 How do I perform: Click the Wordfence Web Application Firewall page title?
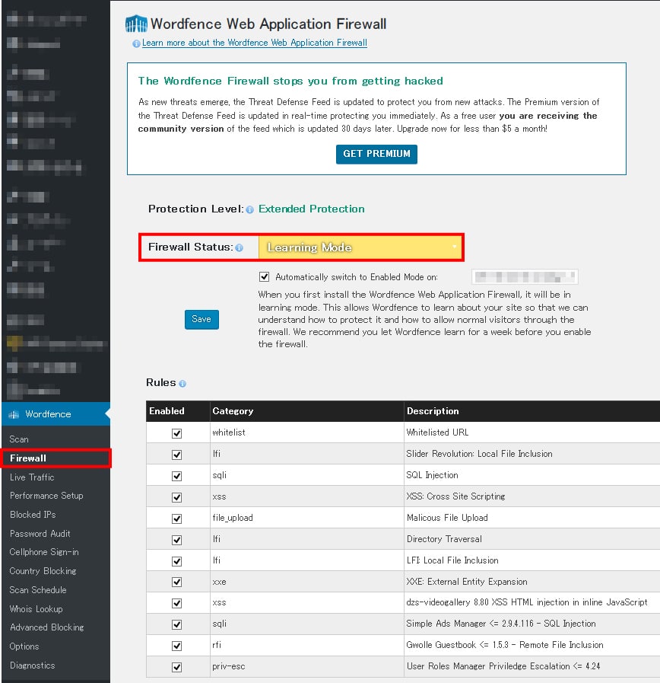[x=268, y=24]
